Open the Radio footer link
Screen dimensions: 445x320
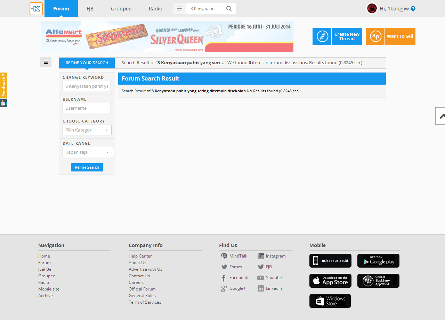(43, 283)
